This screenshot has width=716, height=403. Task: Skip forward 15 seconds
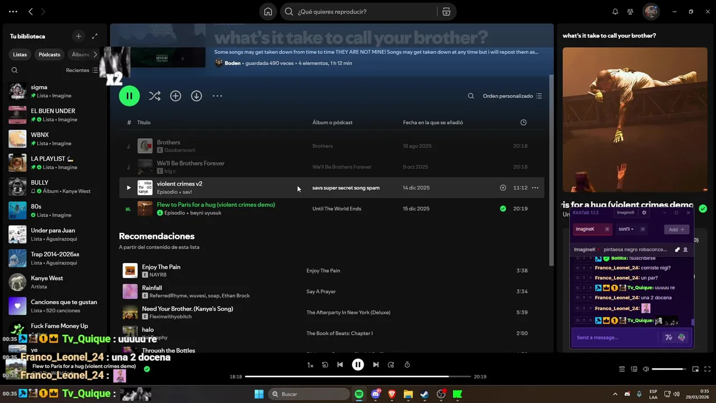pos(391,365)
